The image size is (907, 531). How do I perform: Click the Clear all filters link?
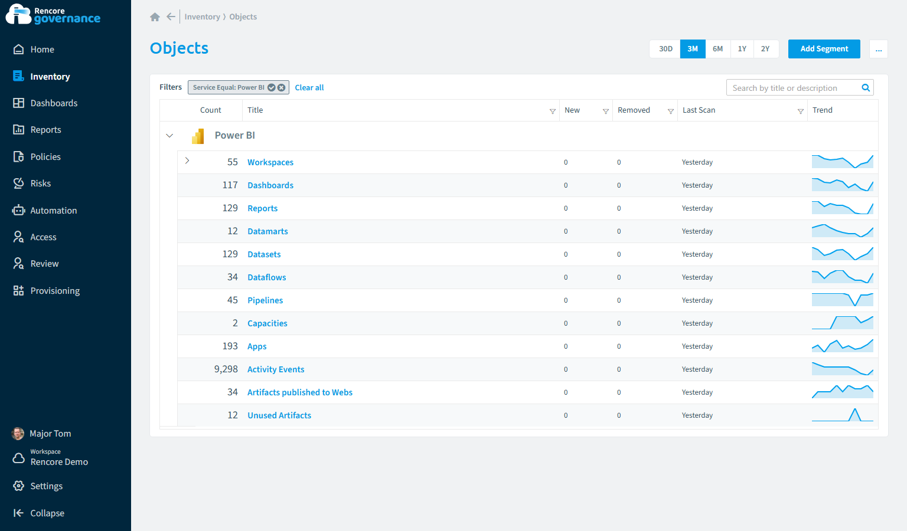(309, 87)
